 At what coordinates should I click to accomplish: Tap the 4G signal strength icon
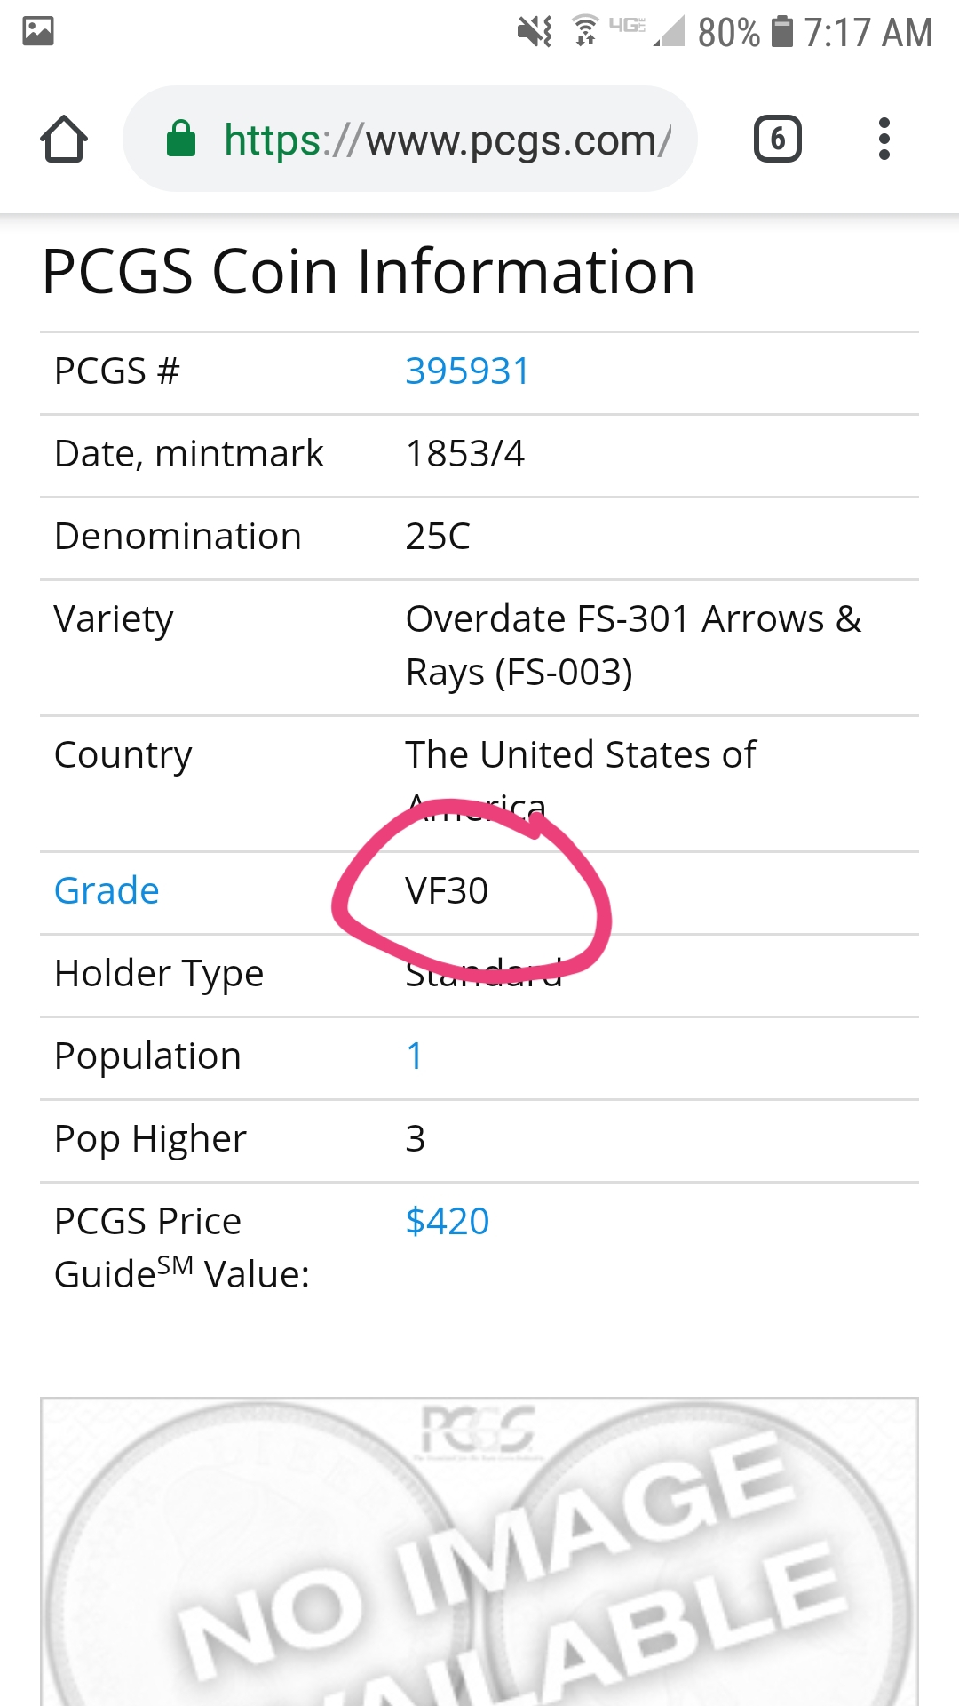647,31
